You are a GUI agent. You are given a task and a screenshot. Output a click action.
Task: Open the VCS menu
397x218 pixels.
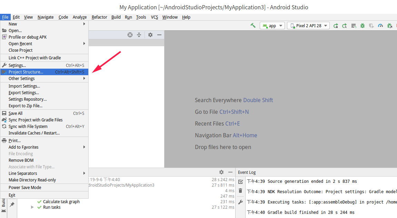click(x=155, y=17)
